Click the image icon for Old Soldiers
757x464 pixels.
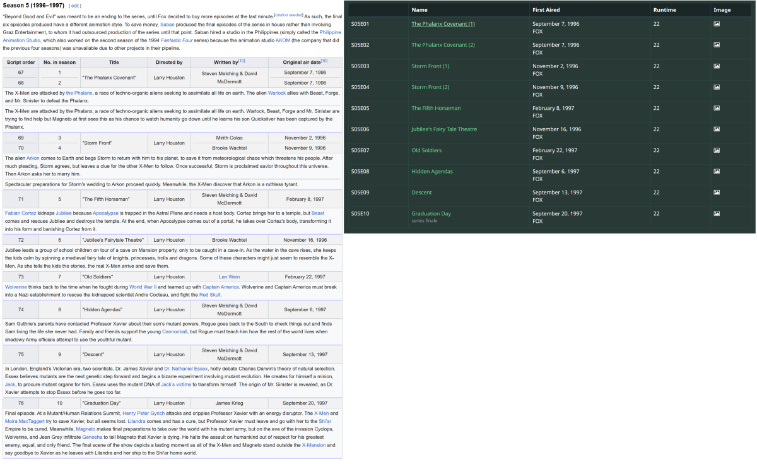coord(716,150)
